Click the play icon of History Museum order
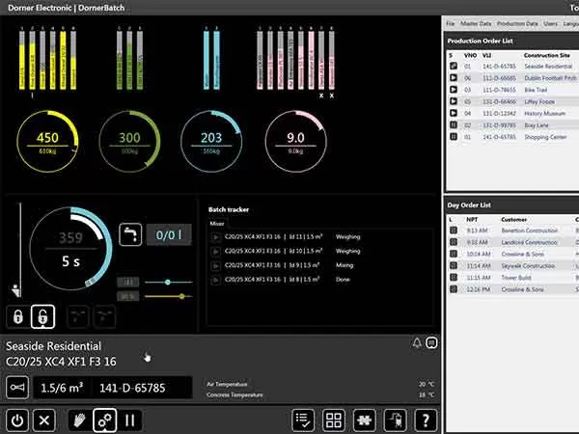This screenshot has width=579, height=434. point(454,113)
